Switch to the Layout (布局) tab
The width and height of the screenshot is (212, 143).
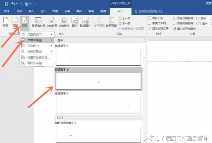tap(55, 11)
